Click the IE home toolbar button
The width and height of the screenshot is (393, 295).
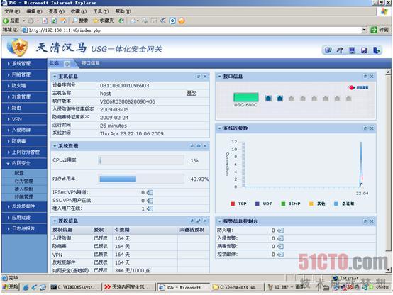click(x=64, y=21)
